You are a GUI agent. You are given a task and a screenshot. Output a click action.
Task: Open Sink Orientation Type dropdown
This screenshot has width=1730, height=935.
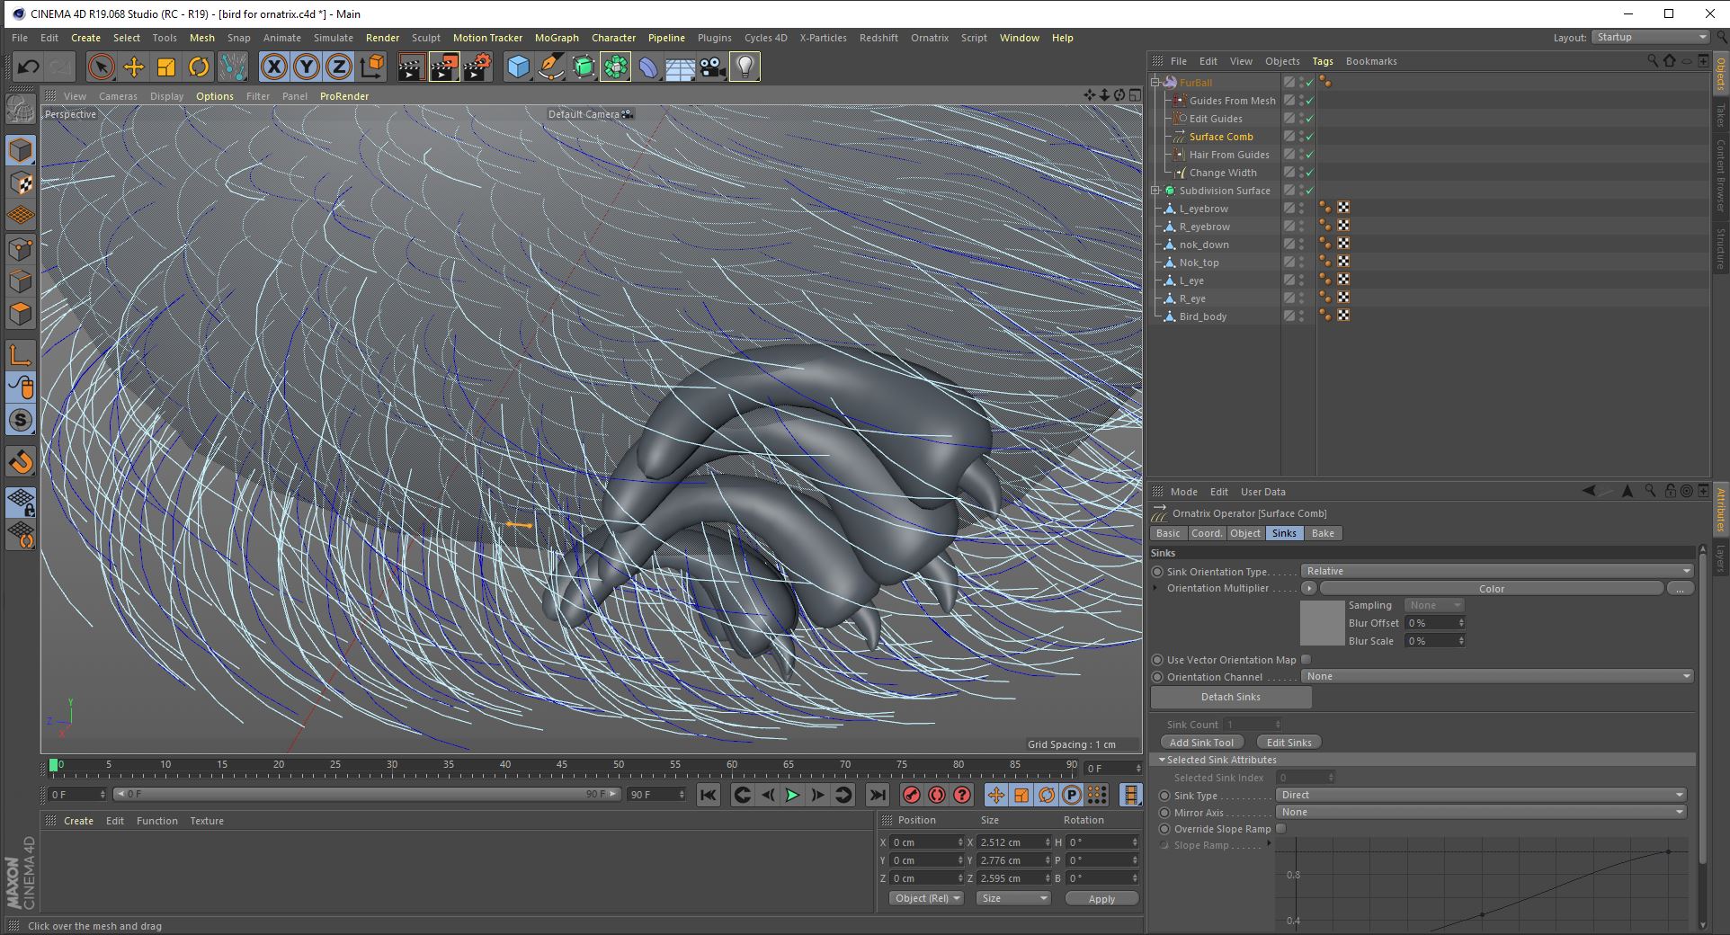click(1497, 572)
